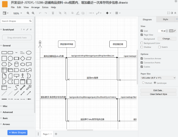Expand the Advanced shapes section
This screenshot has height=137, width=178.
[8, 112]
